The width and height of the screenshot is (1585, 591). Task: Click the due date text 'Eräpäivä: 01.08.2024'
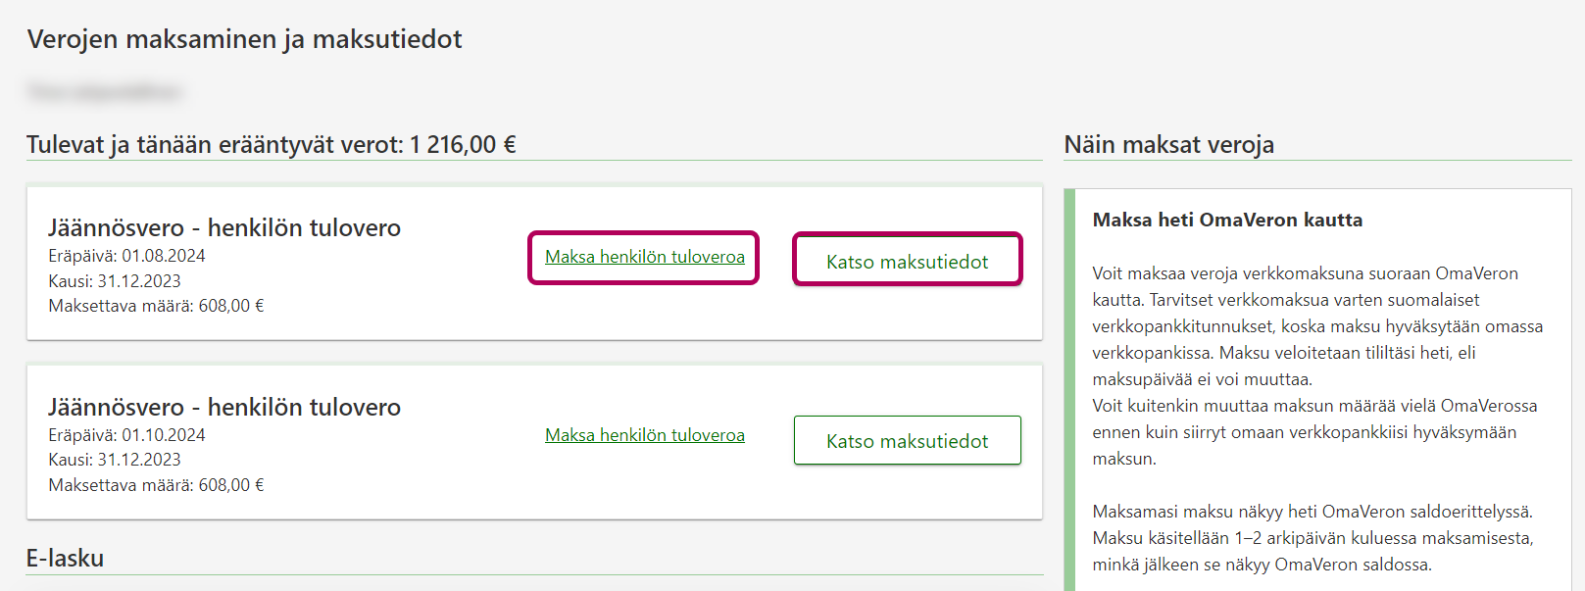click(126, 256)
